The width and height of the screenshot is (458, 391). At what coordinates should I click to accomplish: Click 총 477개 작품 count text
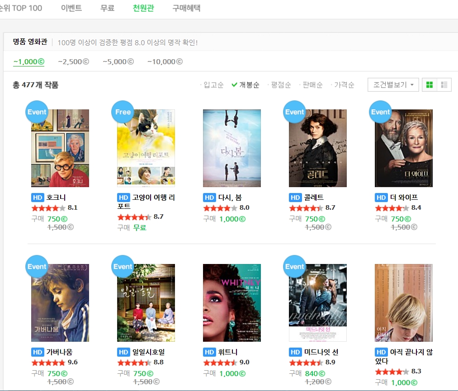(36, 85)
